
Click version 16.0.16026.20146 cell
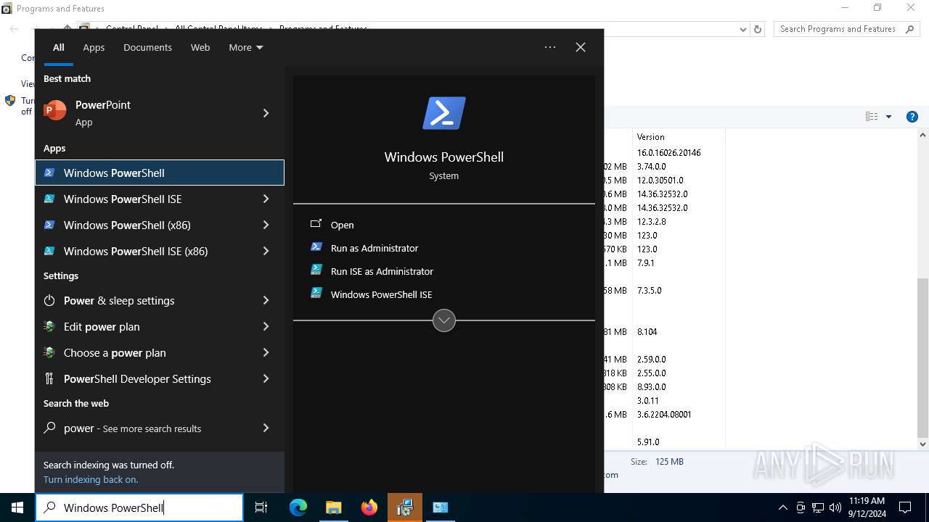point(668,152)
